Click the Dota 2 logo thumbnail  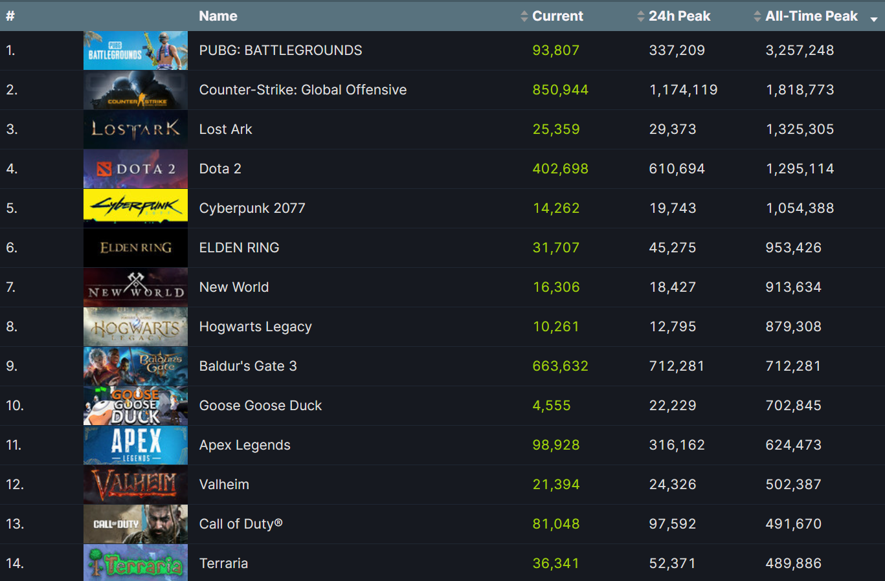pos(135,169)
